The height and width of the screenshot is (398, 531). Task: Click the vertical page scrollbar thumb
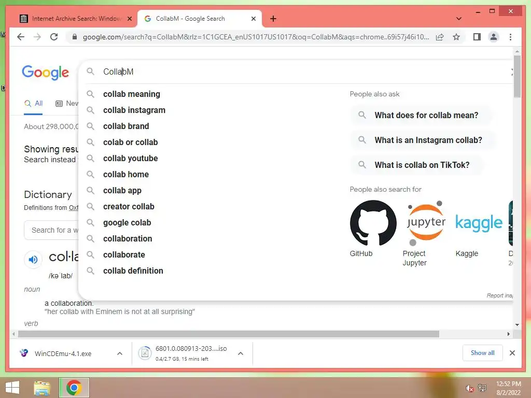click(517, 77)
